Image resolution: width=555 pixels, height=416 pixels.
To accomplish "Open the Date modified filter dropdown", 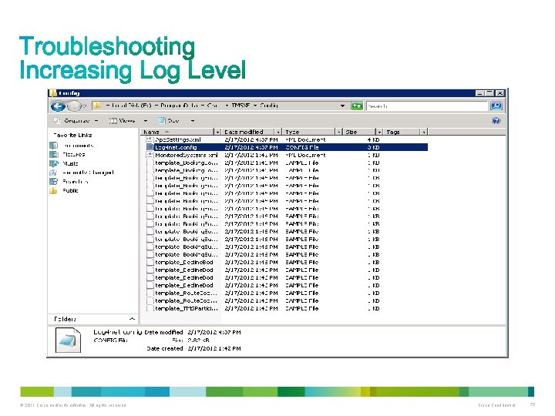I will (x=278, y=132).
